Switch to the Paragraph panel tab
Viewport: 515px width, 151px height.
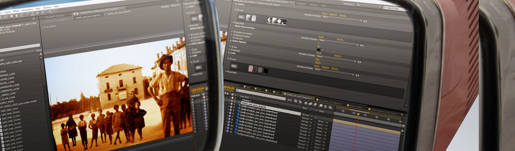[x=301, y=4]
